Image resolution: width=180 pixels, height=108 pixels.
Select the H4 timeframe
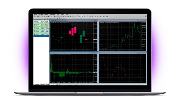tap(73, 18)
